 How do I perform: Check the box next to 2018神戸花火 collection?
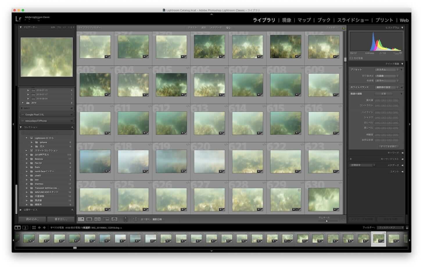tap(22, 155)
